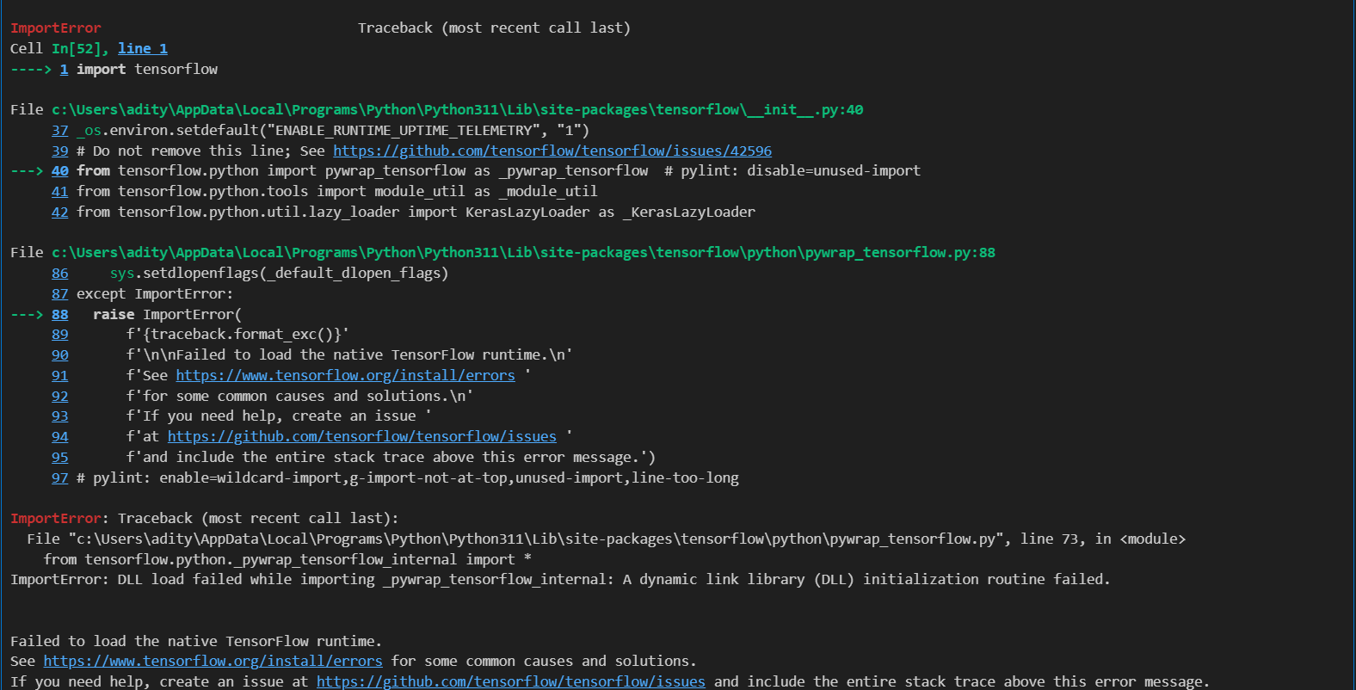Open tensorflow.org/install/errors link in line 91

coord(345,375)
